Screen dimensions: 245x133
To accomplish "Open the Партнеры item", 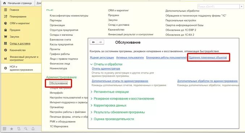I will click(56, 21).
